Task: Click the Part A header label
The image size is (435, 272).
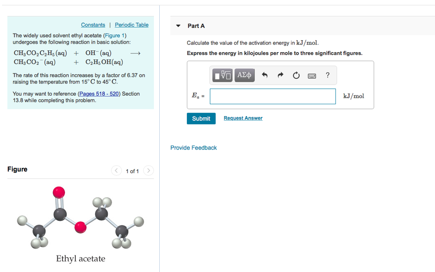Action: (196, 25)
